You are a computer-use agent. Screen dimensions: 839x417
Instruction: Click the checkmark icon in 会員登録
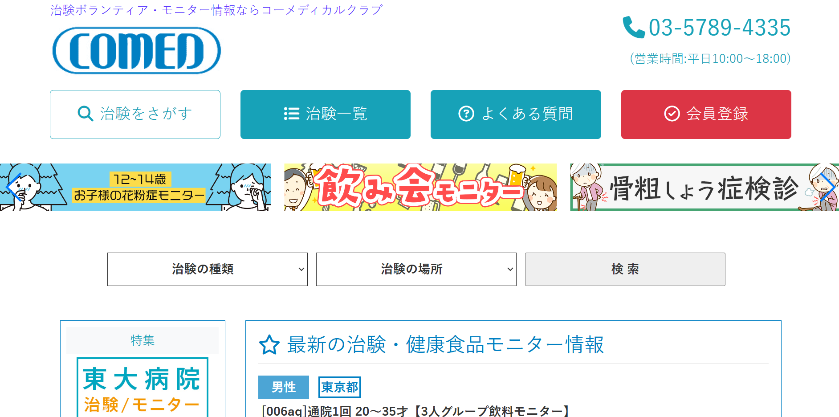click(672, 114)
